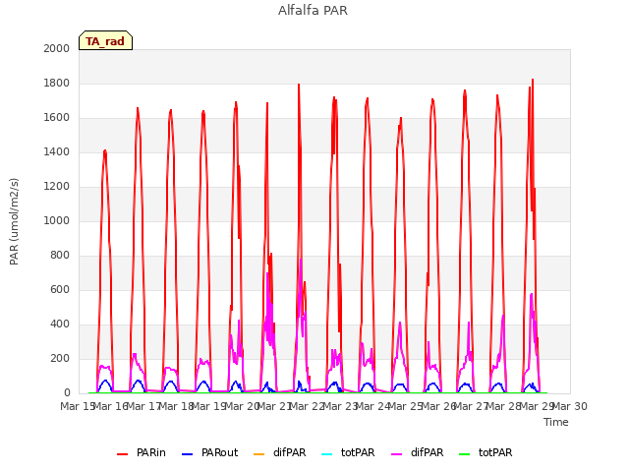Click the orange difPAR legend swatch
Screen dimensions: 629x472
pos(259,454)
